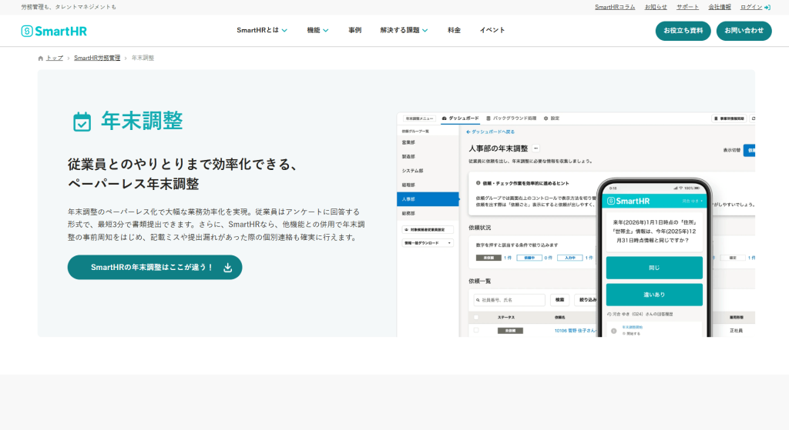Expand the SmartHRとは navigation dropdown
Viewport: 789px width, 430px height.
(262, 30)
